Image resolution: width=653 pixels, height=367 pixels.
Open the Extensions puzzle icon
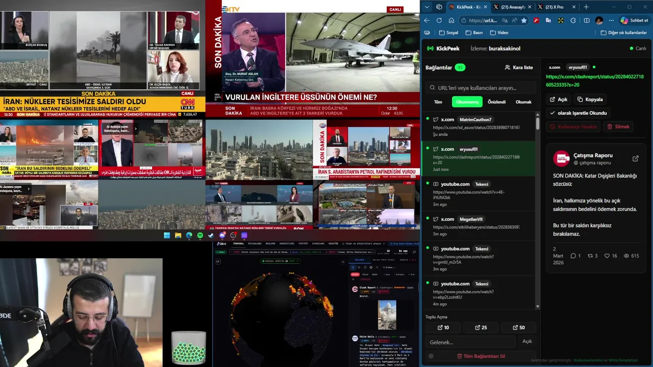pyautogui.click(x=573, y=20)
